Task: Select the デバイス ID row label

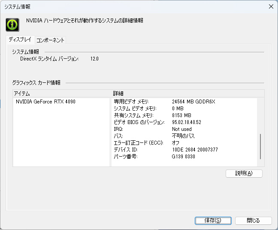Action: pyautogui.click(x=126, y=150)
